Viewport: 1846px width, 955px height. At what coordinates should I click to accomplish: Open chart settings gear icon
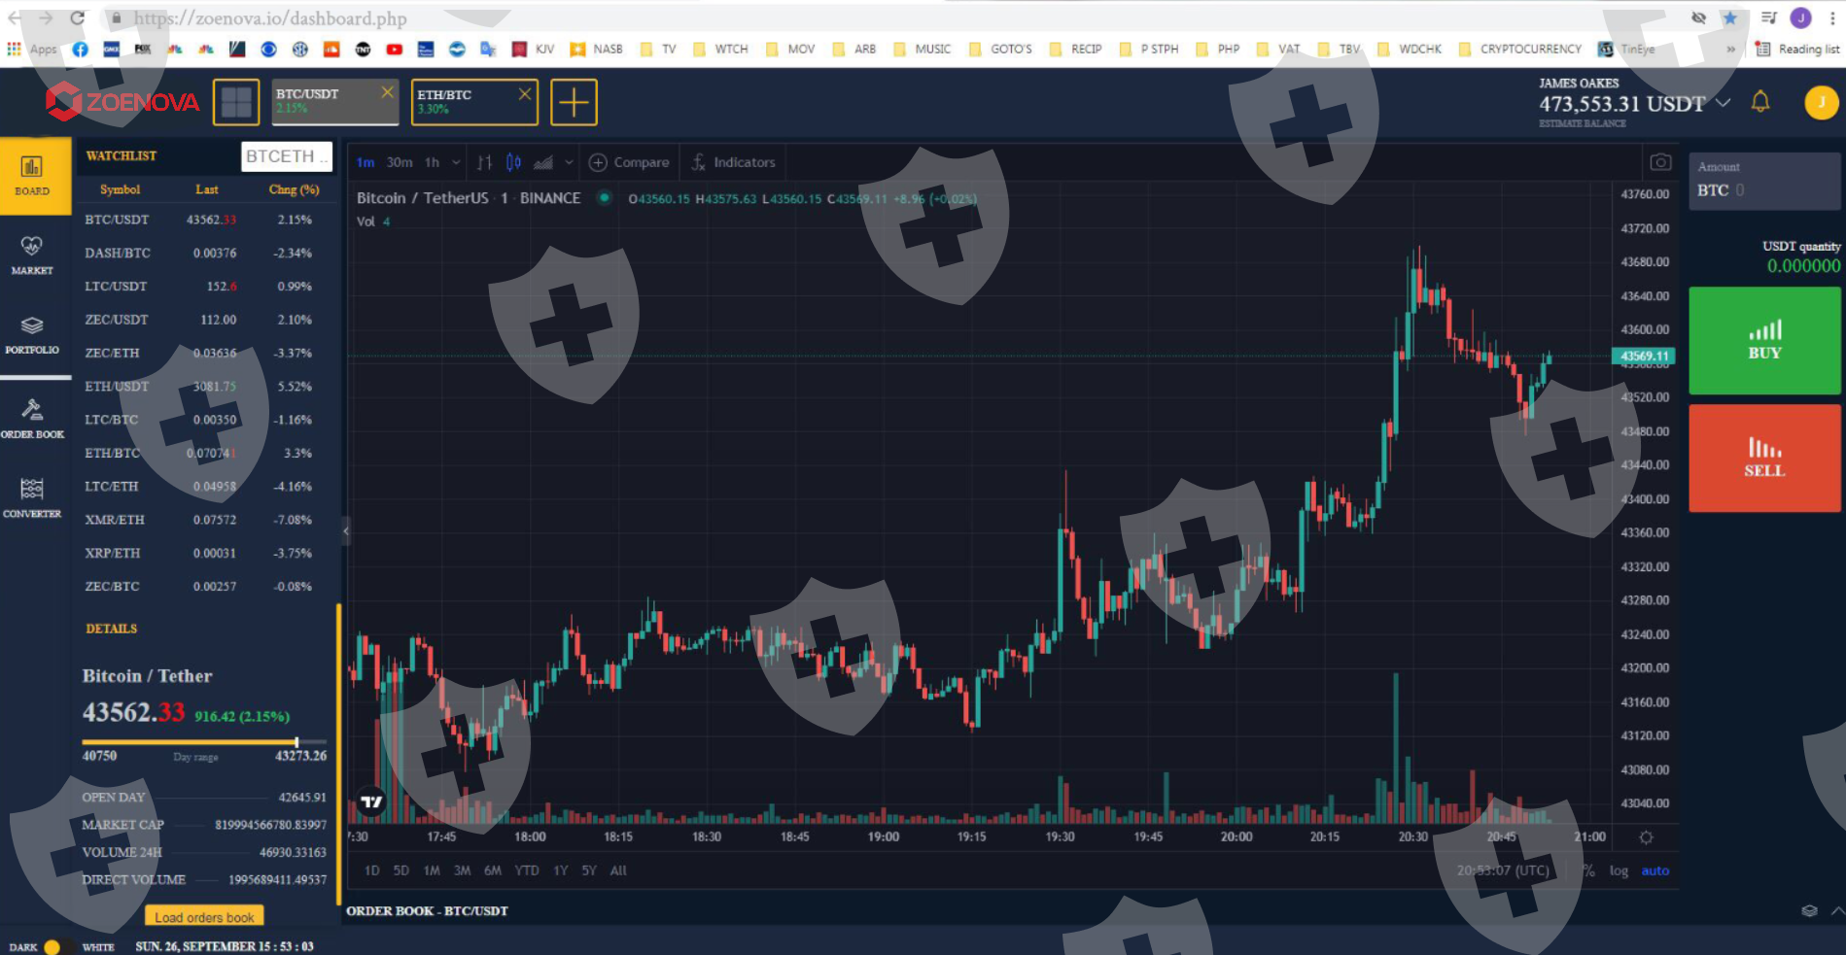tap(1646, 836)
